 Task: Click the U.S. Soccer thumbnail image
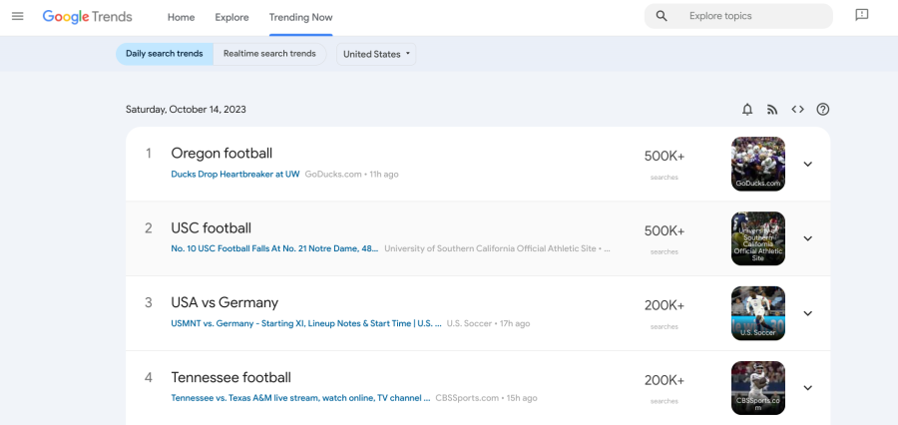tap(758, 313)
